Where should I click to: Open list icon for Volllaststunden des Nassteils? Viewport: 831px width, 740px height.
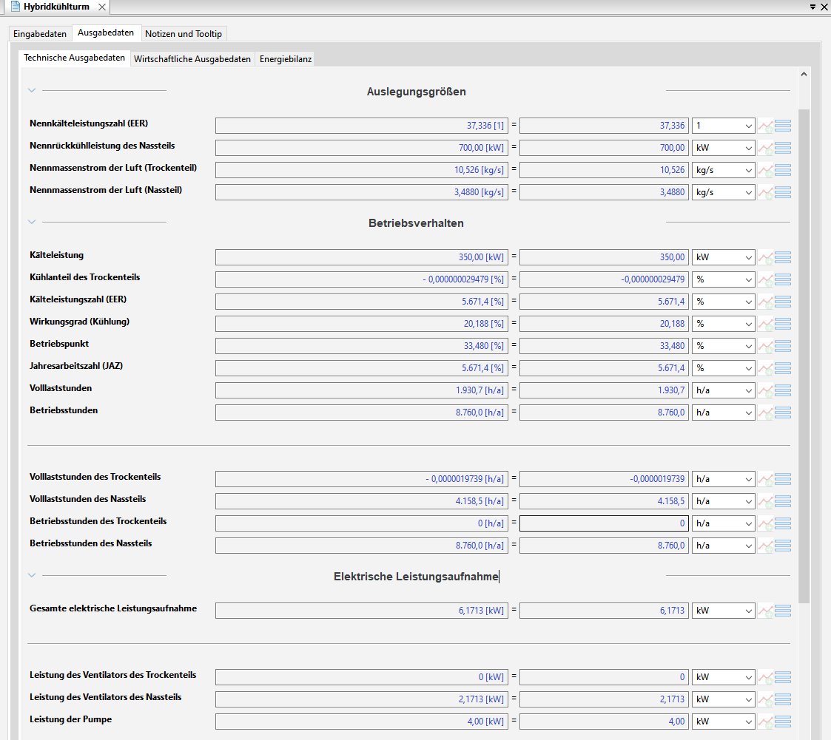tap(783, 501)
